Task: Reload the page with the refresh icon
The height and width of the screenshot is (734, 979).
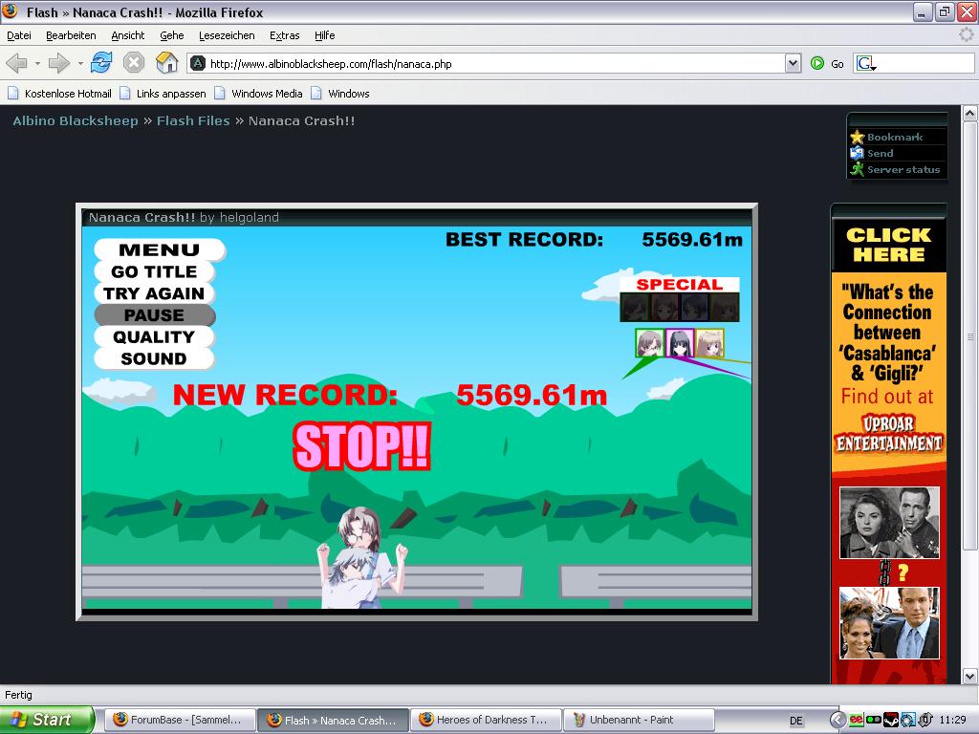Action: click(x=101, y=63)
